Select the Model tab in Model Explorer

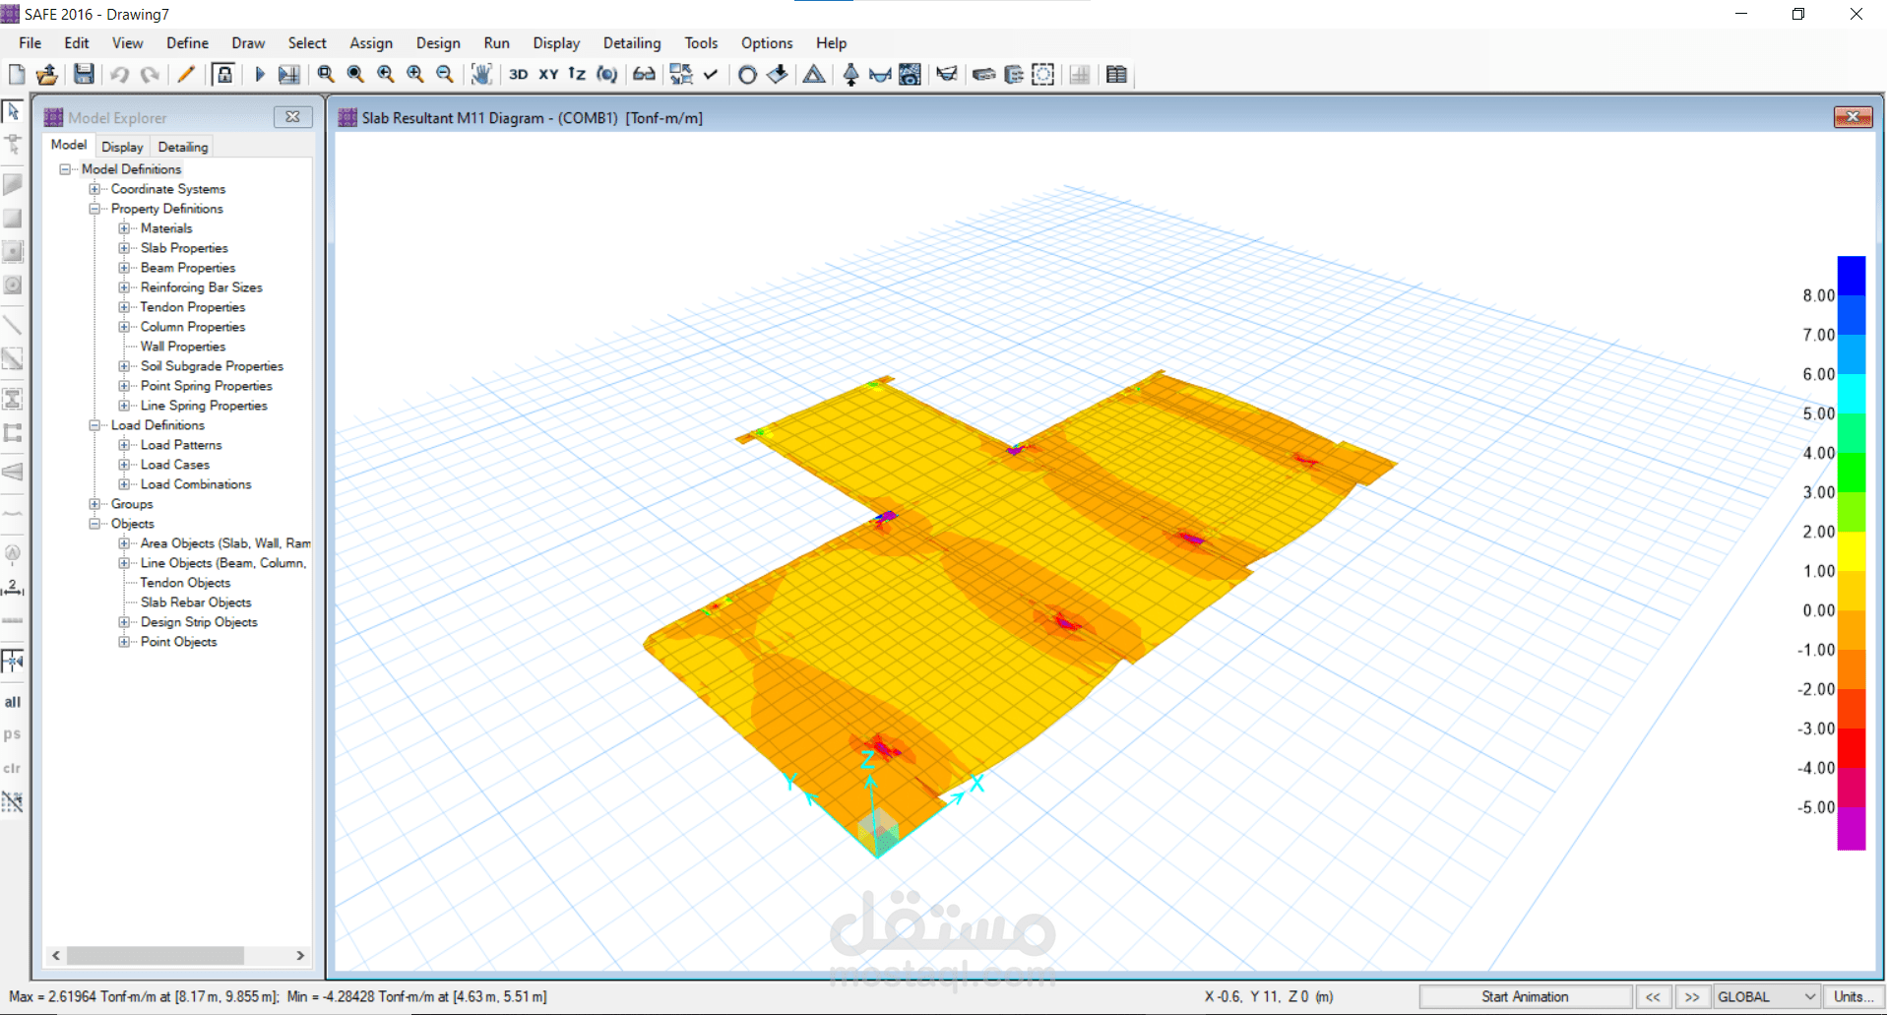point(69,145)
